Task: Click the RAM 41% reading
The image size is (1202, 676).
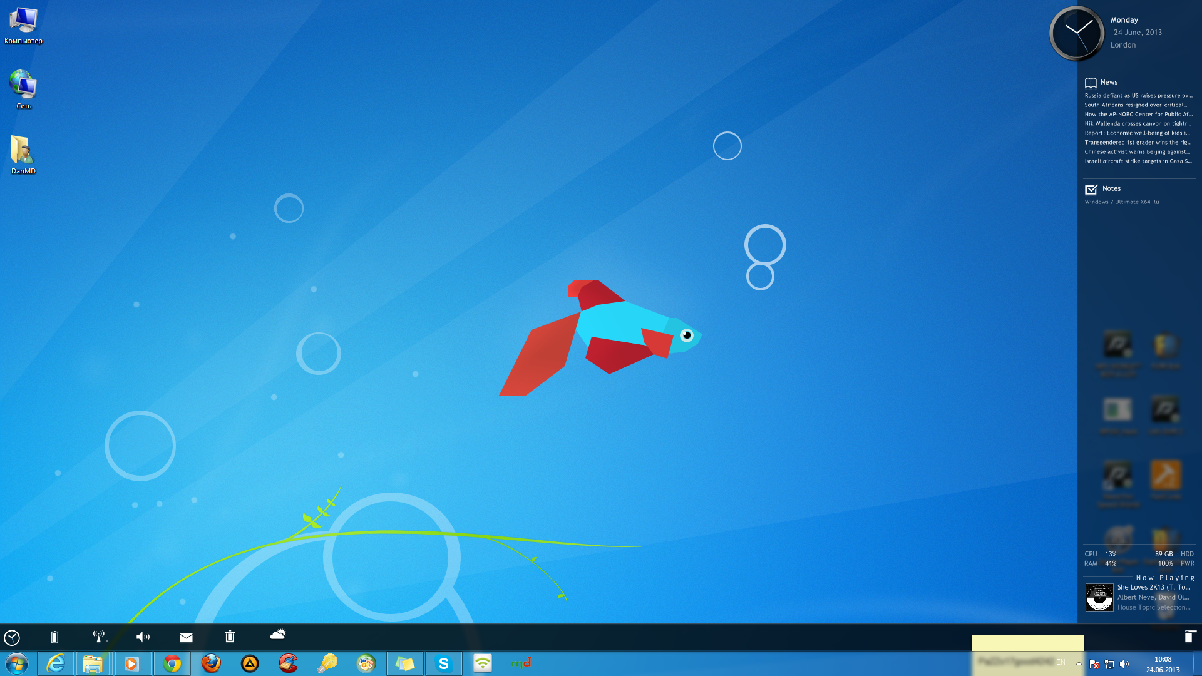Action: 1100,563
